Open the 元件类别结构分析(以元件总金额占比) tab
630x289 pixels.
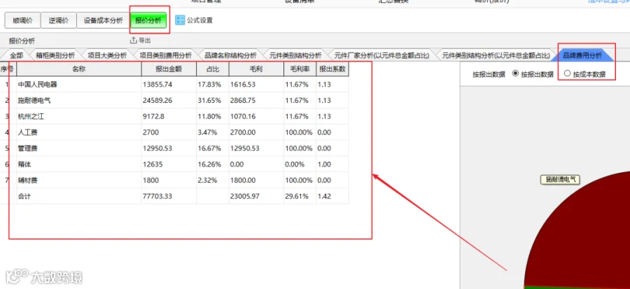coord(496,55)
